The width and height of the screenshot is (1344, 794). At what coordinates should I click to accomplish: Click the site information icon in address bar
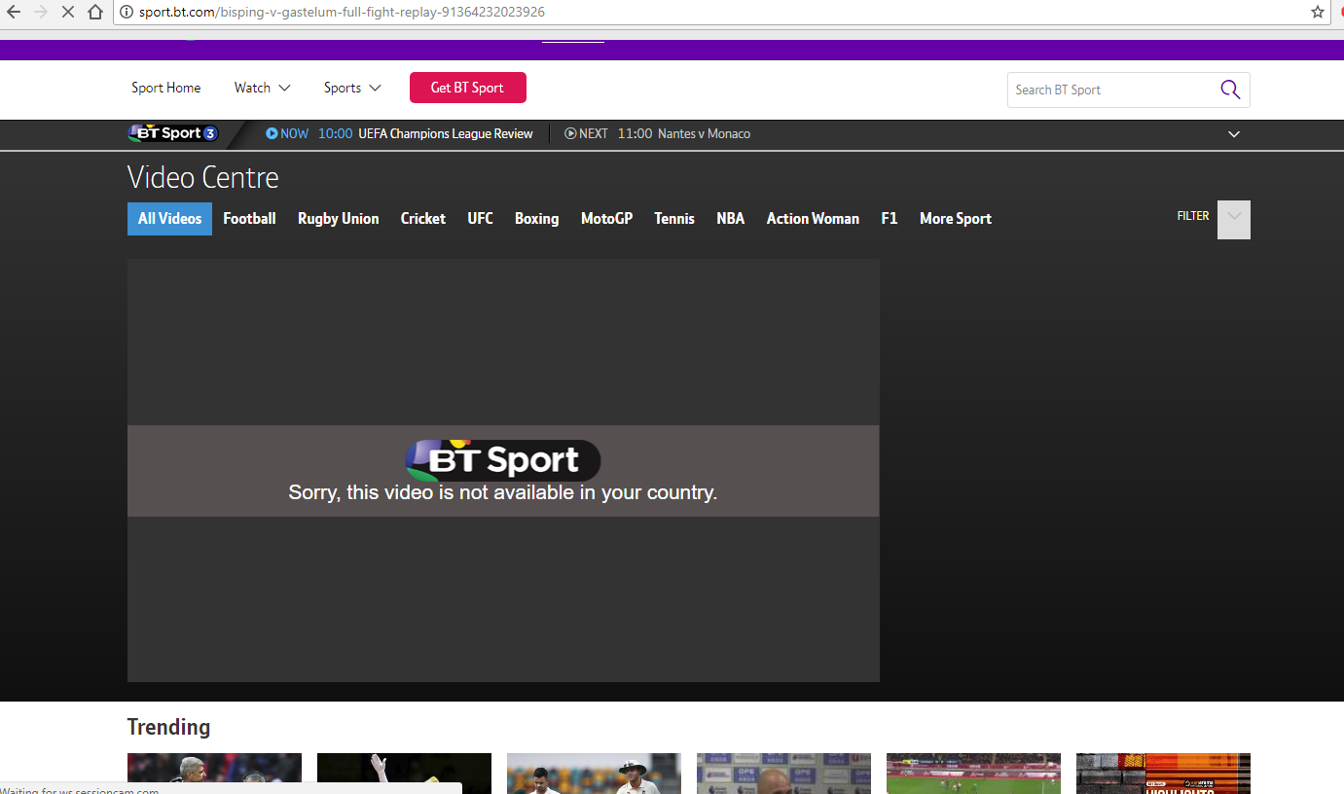[x=126, y=13]
